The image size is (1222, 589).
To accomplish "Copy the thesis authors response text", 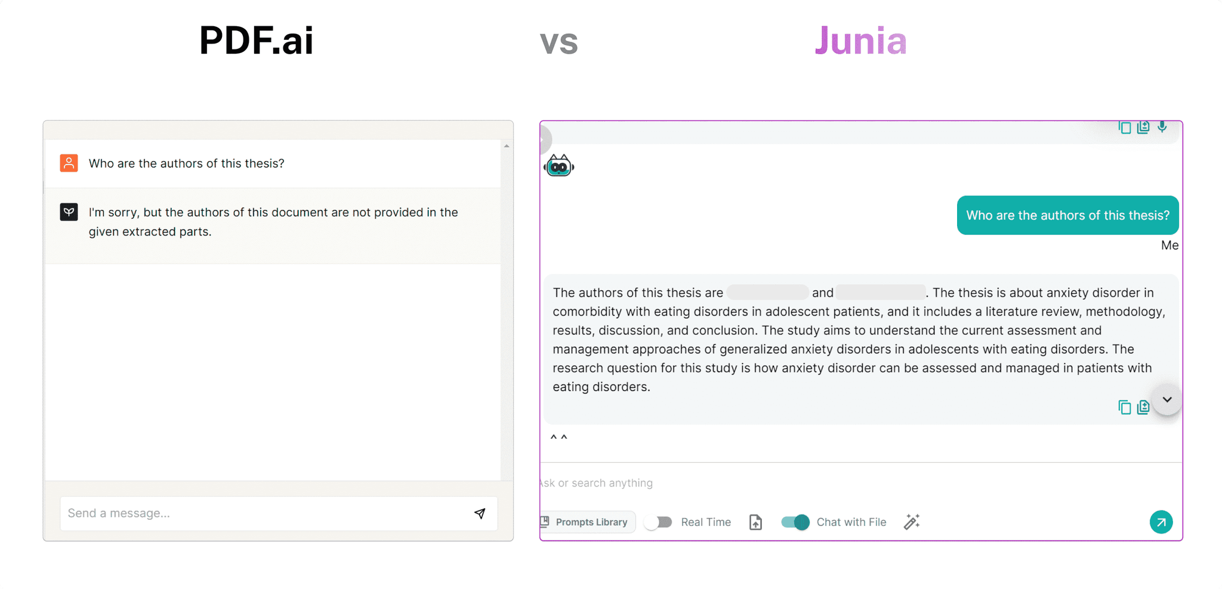I will pyautogui.click(x=1124, y=407).
